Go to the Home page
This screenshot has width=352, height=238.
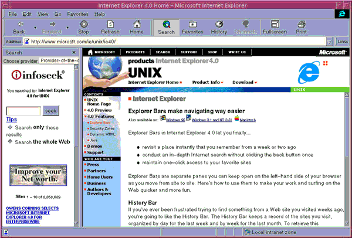click(137, 26)
